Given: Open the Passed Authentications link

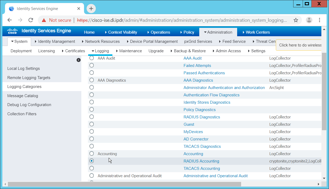Looking at the screenshot, I should tap(204, 73).
